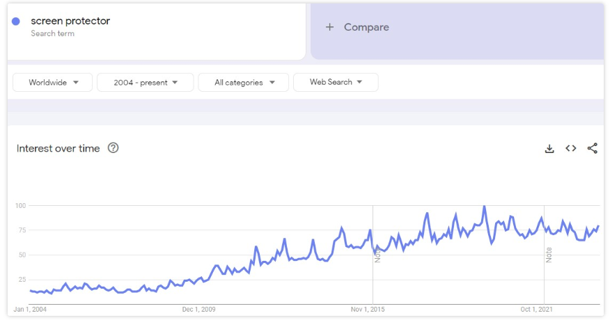The width and height of the screenshot is (610, 320).
Task: Click the Dec 1, 2009 axis label
Action: point(198,310)
